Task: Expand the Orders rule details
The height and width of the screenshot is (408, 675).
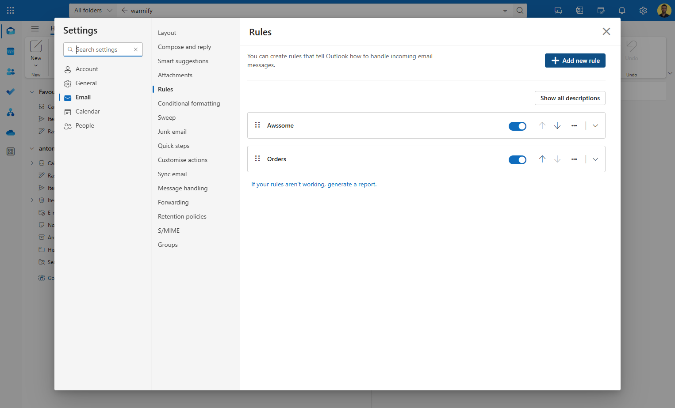Action: tap(595, 159)
